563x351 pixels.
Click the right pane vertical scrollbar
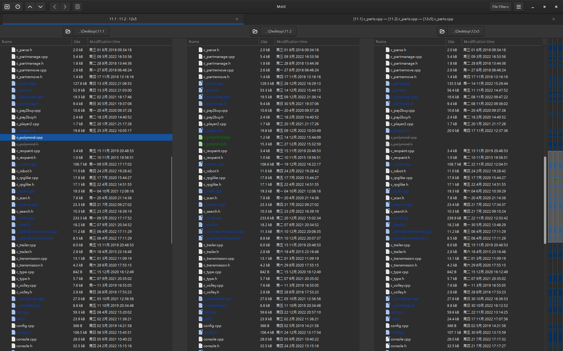point(545,200)
